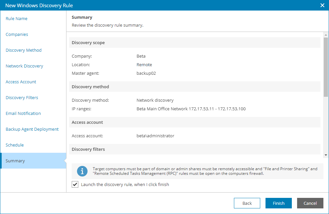Open the Backup Agent Deployment step
329x214 pixels.
[x=32, y=129]
